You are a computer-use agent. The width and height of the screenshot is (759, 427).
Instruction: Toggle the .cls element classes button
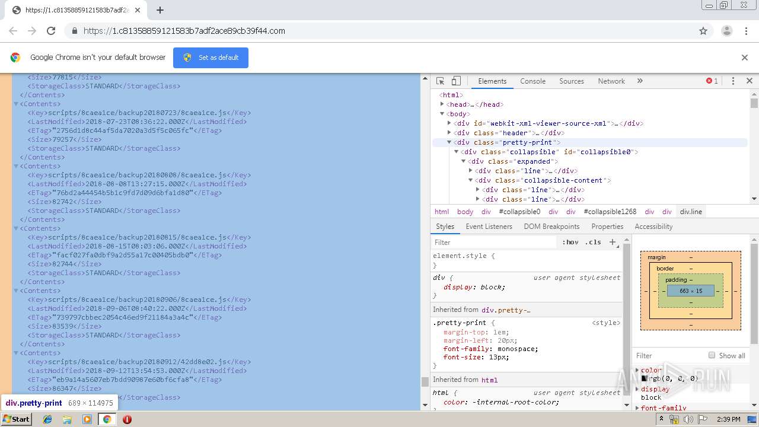(x=593, y=243)
